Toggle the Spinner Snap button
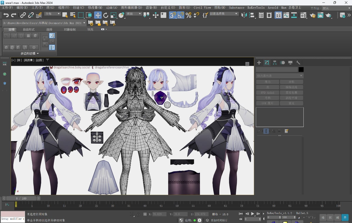Screen dimensions: 352x223 [x=196, y=15]
